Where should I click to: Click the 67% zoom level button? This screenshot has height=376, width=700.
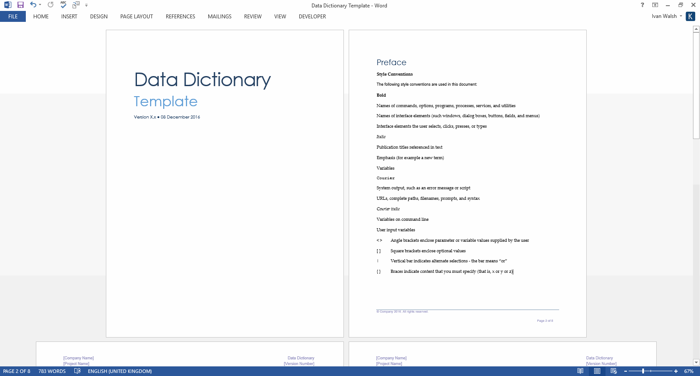689,371
